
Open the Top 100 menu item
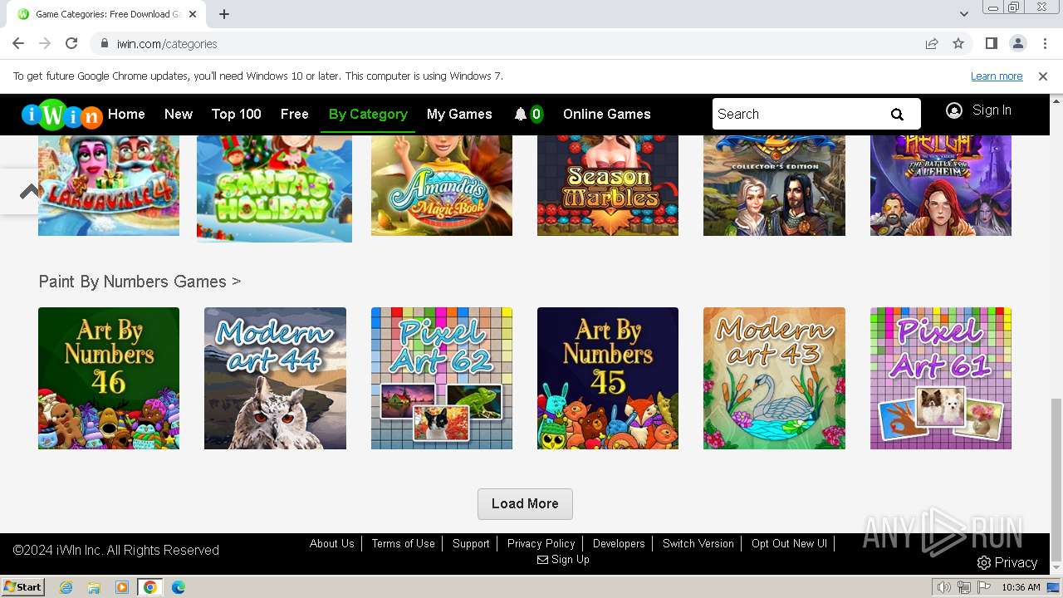point(237,115)
